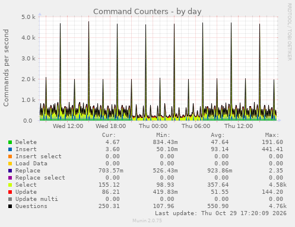Click Insert minimum value 50.10m
Viewport: 295px width, 227px height.
click(x=167, y=149)
